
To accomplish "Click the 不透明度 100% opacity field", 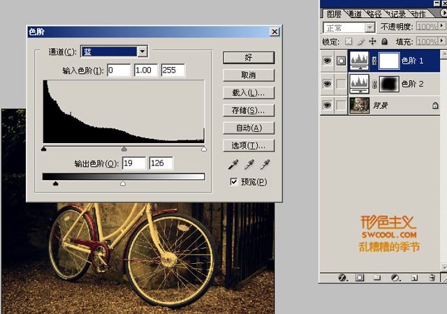I will pyautogui.click(x=427, y=27).
